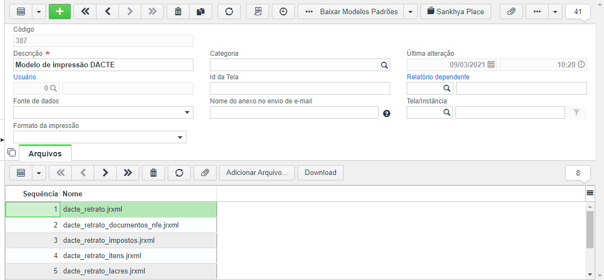
Task: Go to previous record with left arrow
Action: [108, 11]
